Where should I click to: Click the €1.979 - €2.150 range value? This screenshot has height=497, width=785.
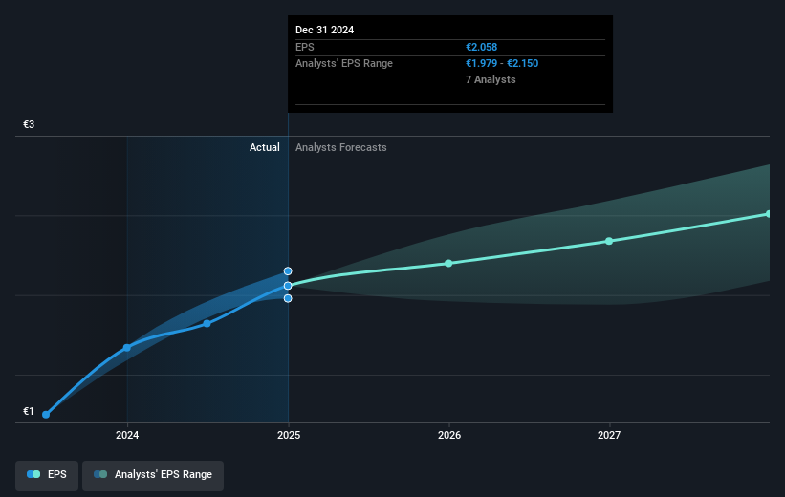pyautogui.click(x=502, y=64)
